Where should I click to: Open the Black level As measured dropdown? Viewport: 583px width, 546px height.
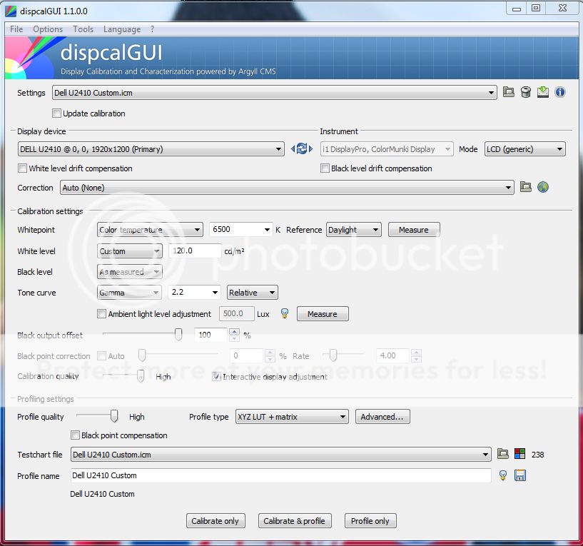coord(129,272)
